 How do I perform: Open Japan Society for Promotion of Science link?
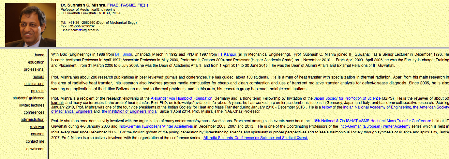click(347, 98)
